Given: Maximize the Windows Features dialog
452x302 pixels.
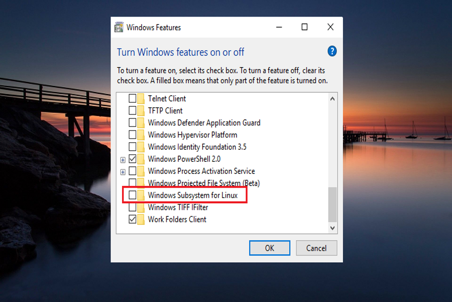Looking at the screenshot, I should (x=304, y=27).
